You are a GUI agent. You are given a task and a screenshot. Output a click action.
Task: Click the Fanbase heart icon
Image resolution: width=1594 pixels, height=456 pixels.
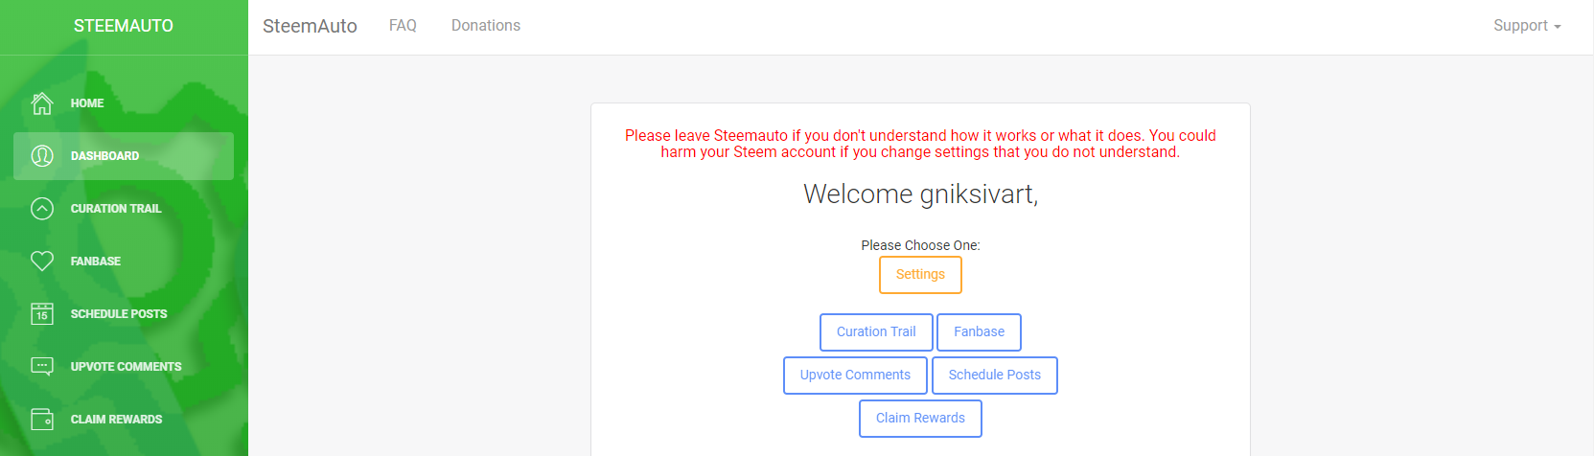(42, 261)
